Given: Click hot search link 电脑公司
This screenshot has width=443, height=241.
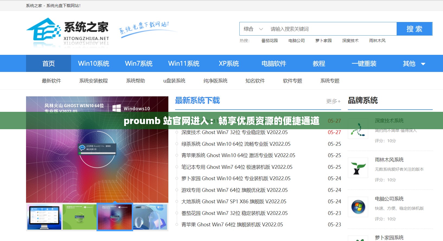Looking at the screenshot, I should (x=296, y=40).
